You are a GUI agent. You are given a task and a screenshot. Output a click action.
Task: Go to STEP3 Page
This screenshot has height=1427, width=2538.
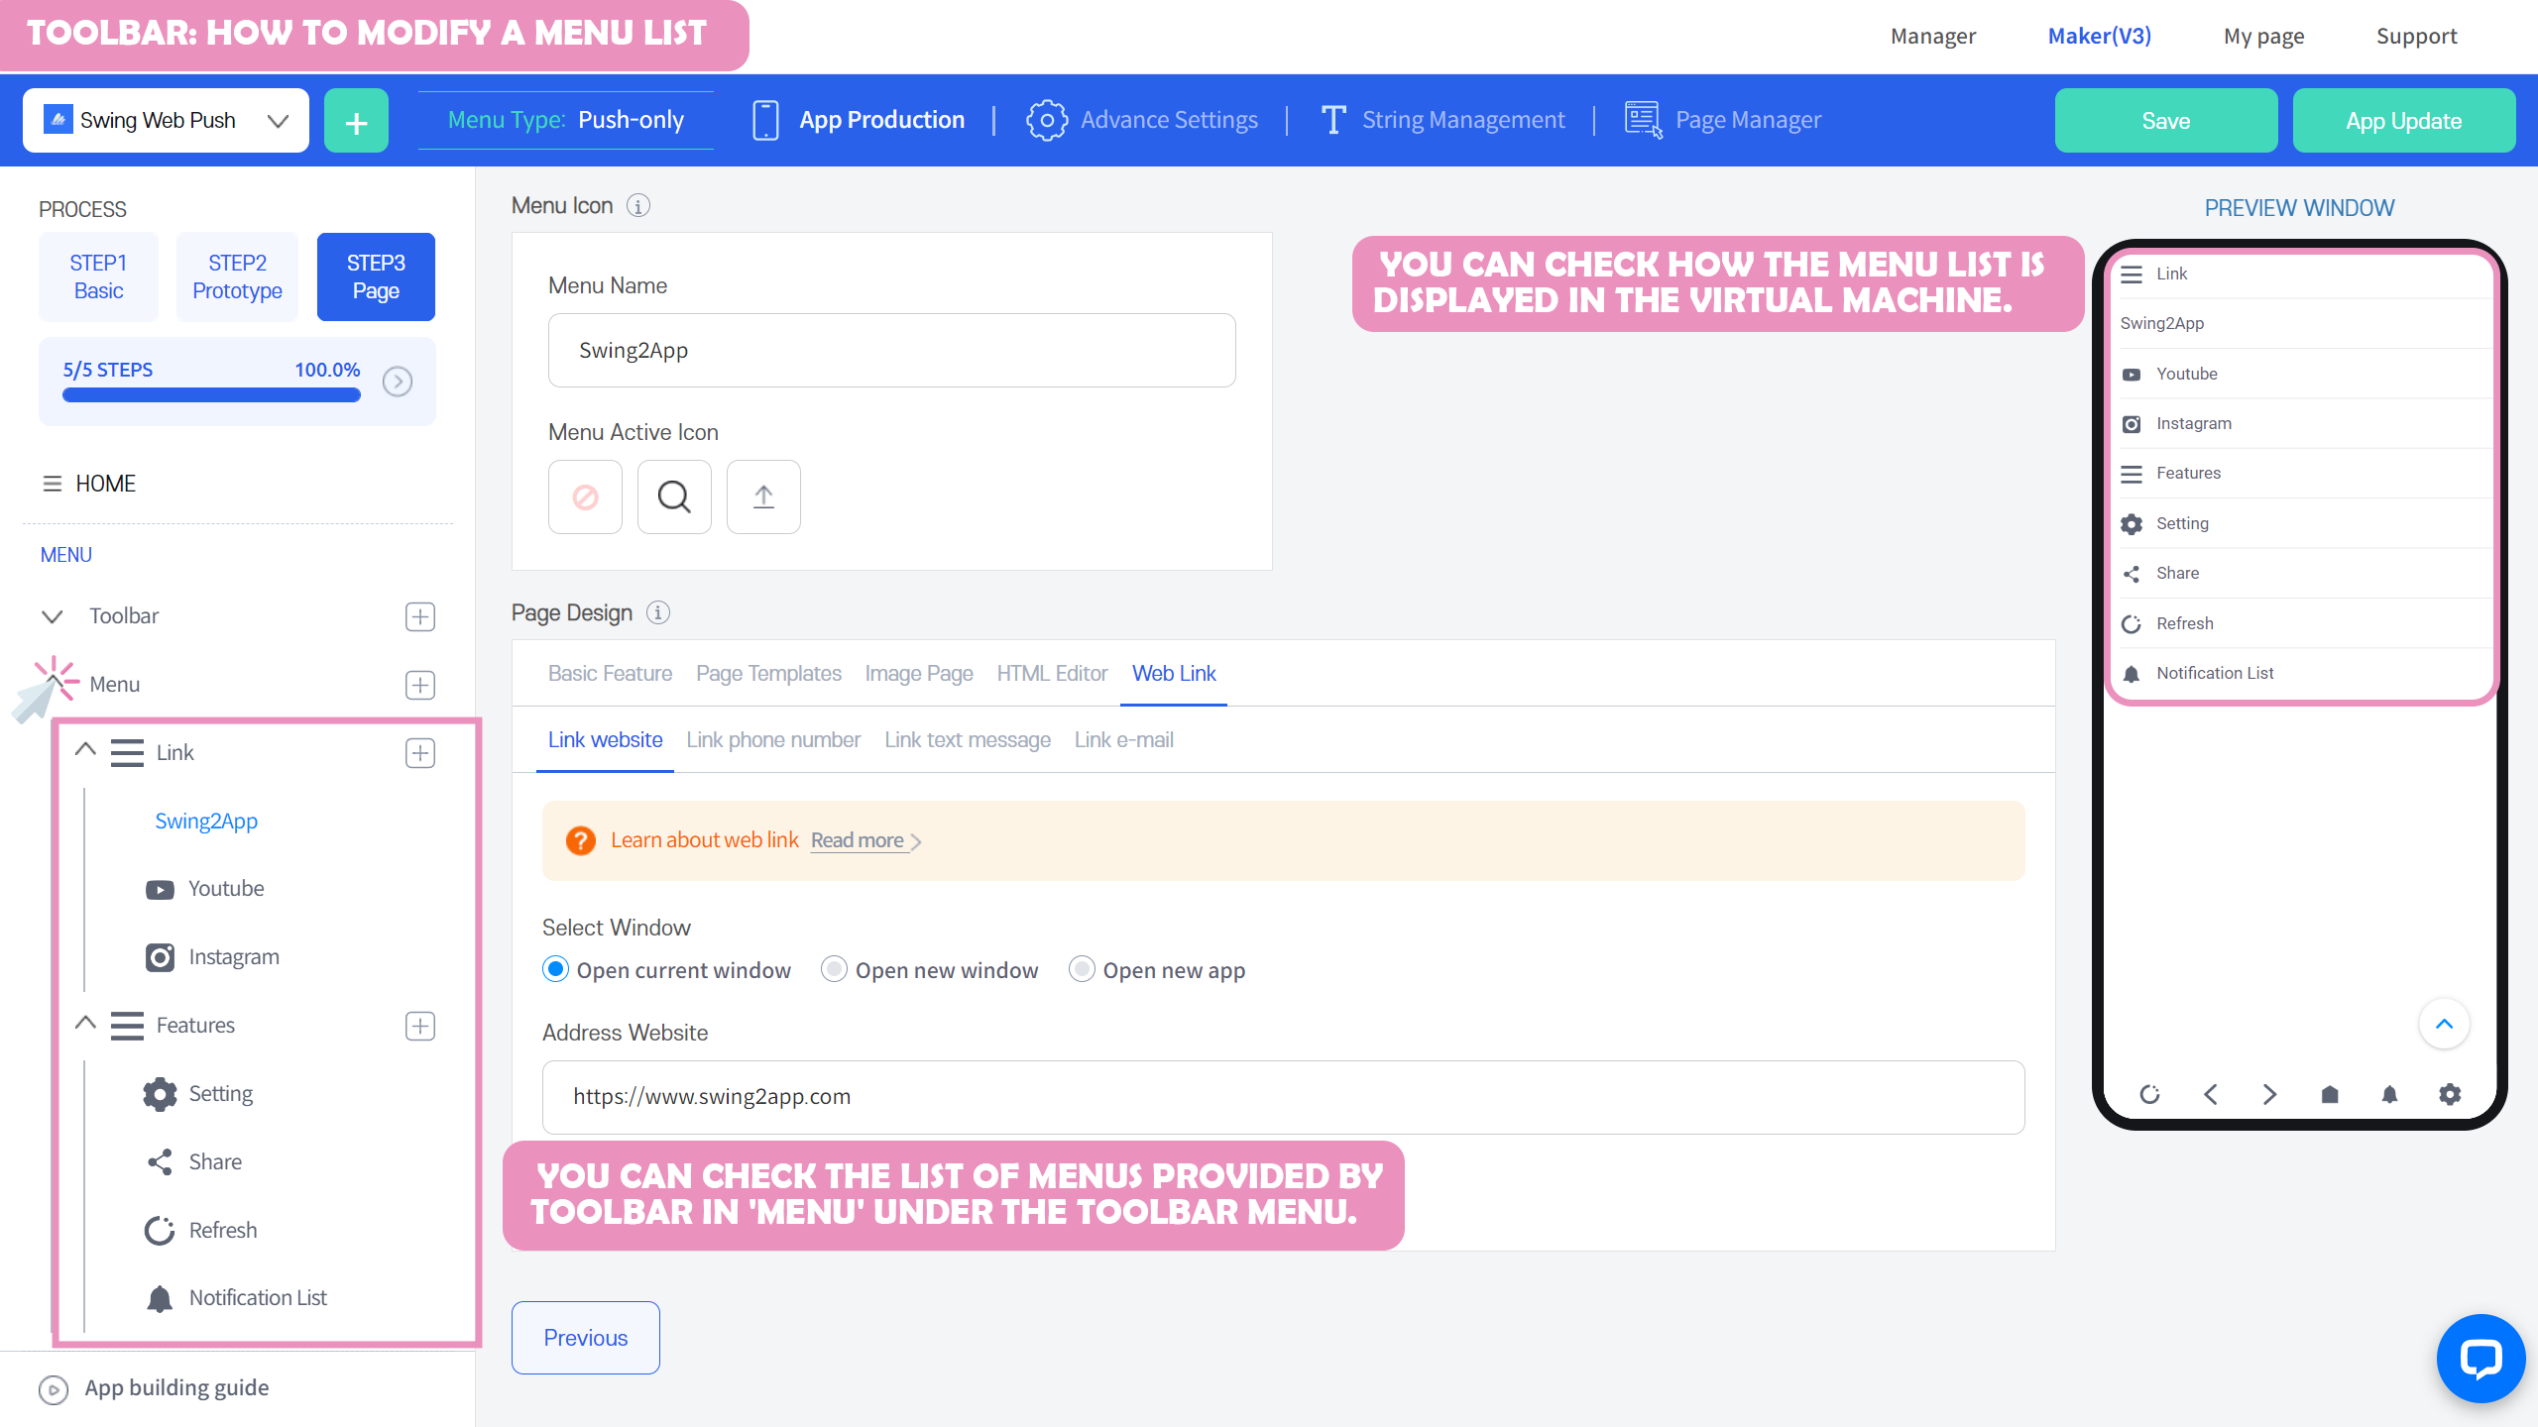pos(376,276)
